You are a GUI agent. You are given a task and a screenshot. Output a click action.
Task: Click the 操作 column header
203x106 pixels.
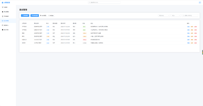pos(188,23)
